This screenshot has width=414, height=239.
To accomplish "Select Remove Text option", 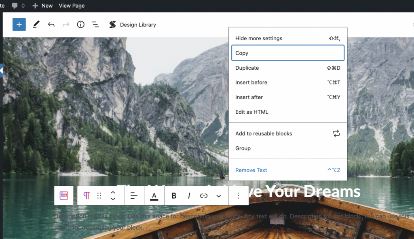I will click(x=288, y=170).
